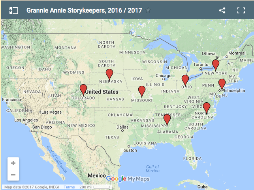The image size is (254, 190).
Task: Click the 'United States' map label
Action: click(102, 92)
